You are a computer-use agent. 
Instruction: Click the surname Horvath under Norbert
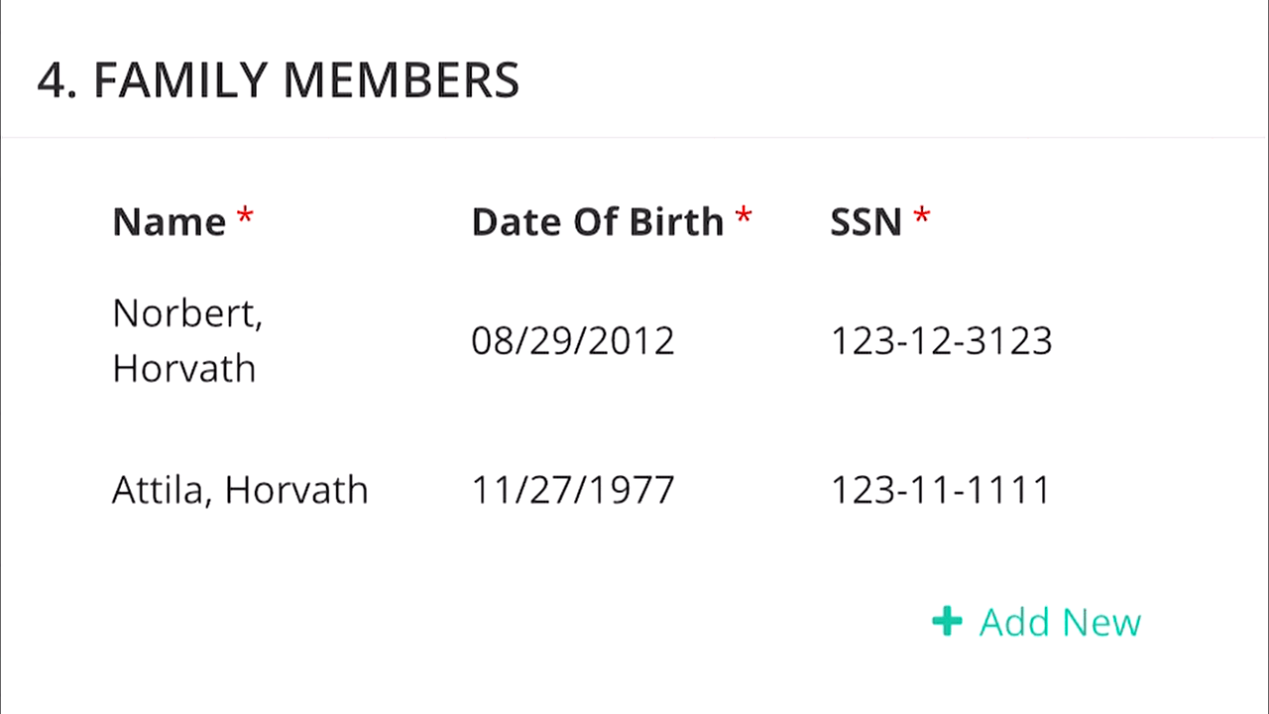[183, 369]
